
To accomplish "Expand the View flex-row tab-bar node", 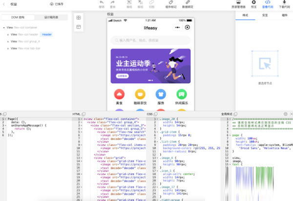I will coord(8,49).
